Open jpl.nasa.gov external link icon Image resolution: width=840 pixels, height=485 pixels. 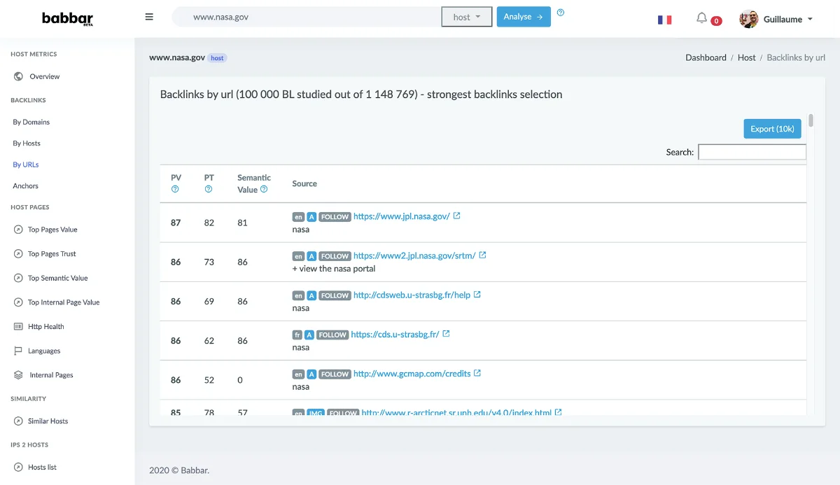457,216
